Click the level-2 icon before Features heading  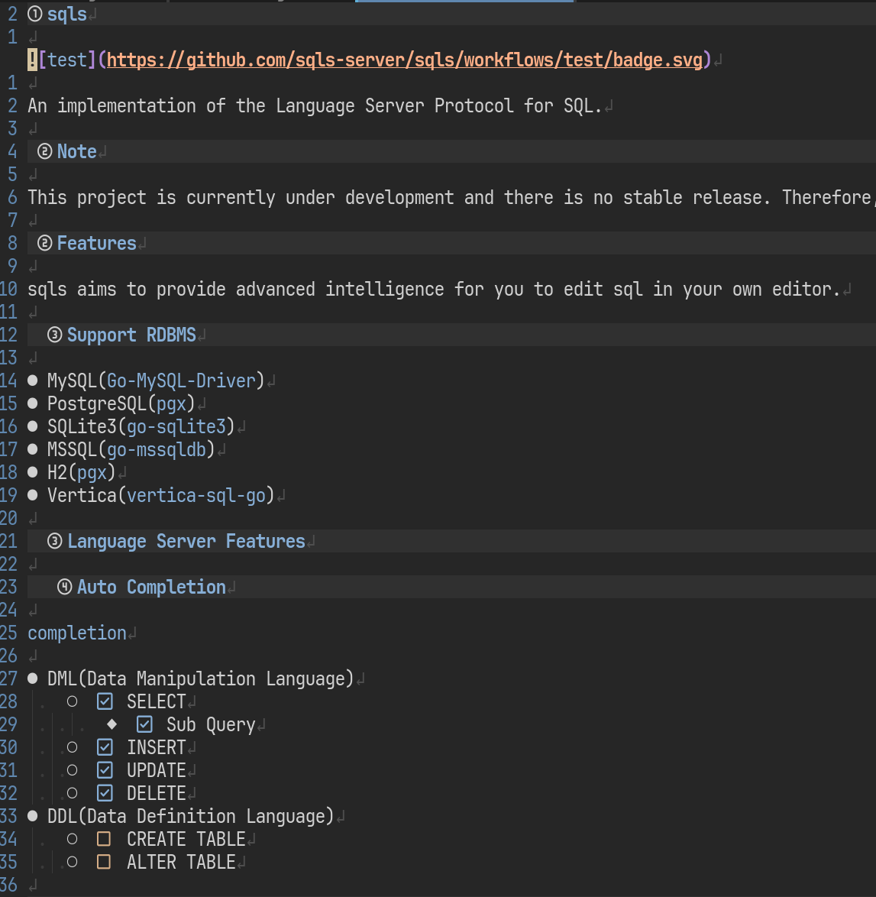pyautogui.click(x=45, y=243)
